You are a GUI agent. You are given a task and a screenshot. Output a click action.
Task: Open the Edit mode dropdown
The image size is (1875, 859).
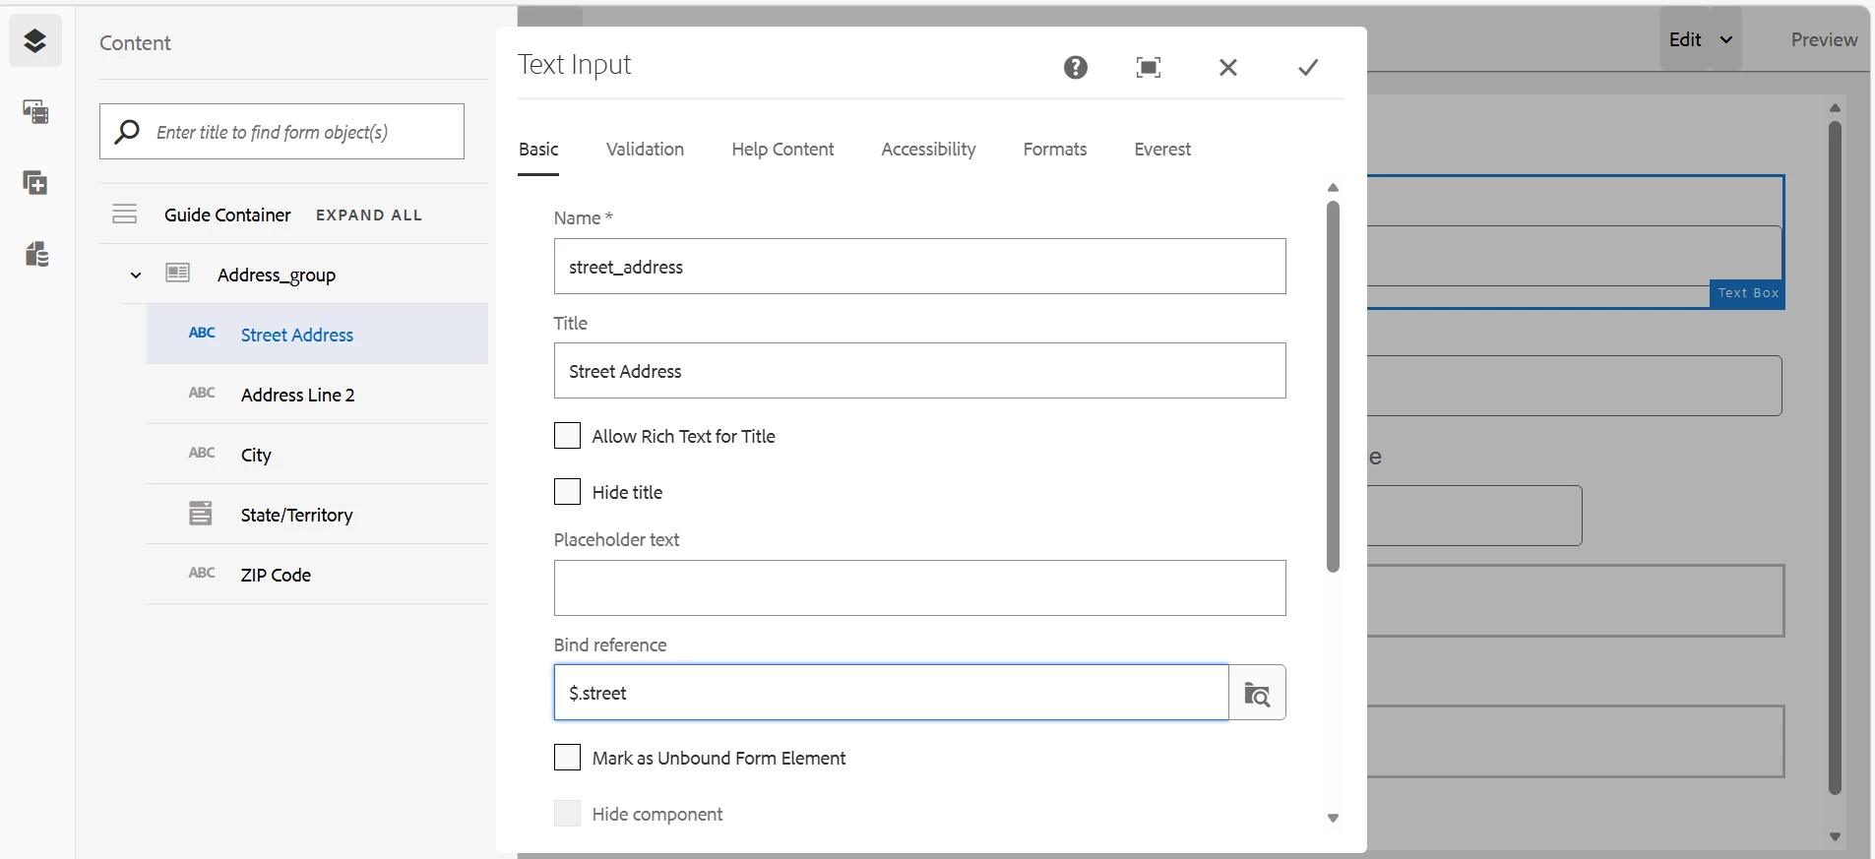(1701, 39)
